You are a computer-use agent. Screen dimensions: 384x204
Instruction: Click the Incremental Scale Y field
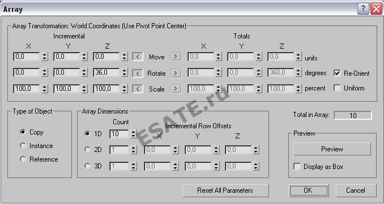click(67, 89)
